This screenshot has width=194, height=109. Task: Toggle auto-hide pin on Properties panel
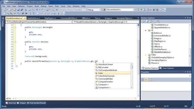[x=188, y=72]
